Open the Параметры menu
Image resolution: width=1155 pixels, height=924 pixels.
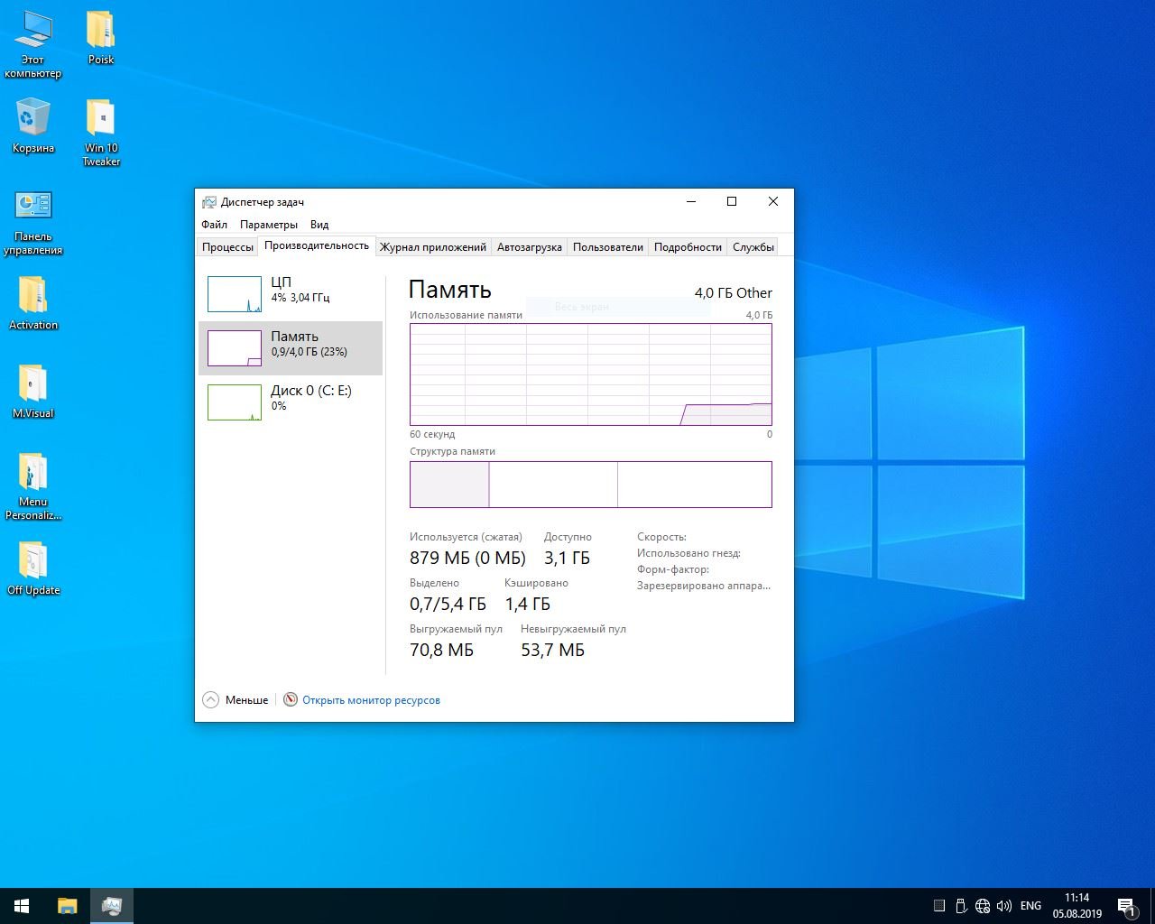(268, 225)
